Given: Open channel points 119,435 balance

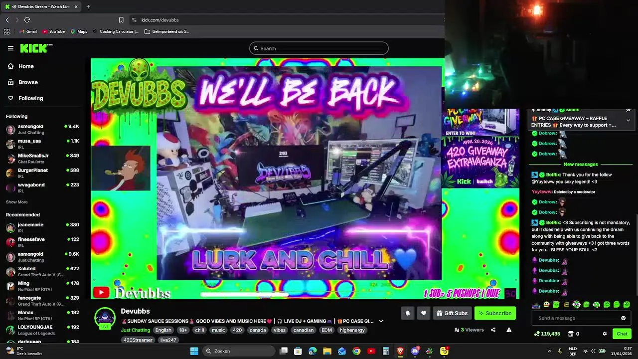Looking at the screenshot, I should 547,334.
